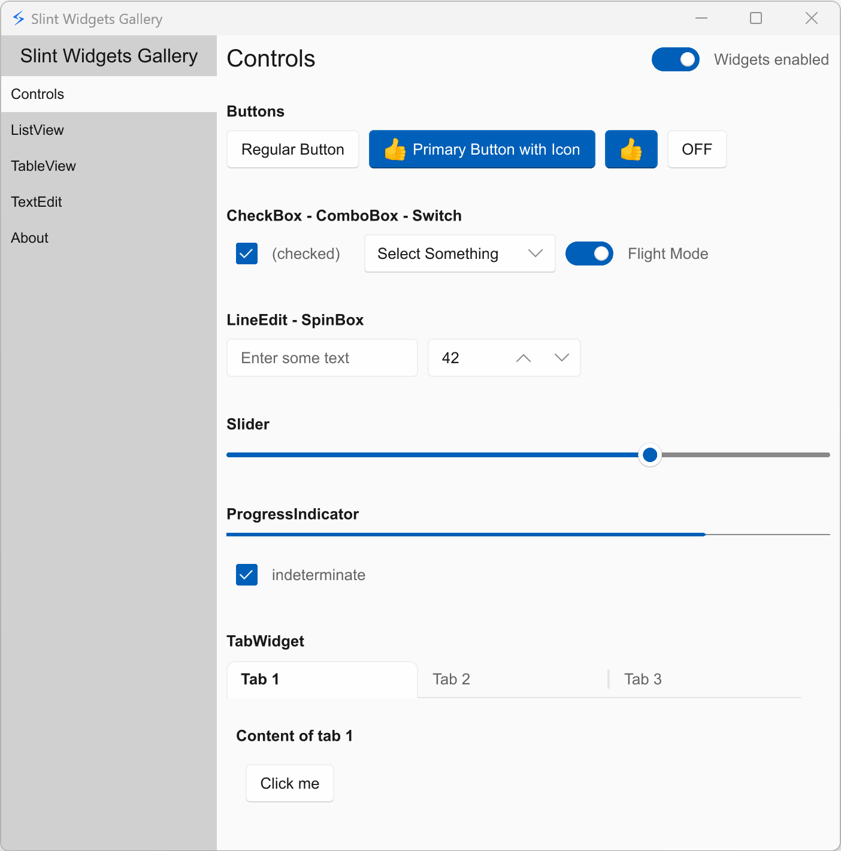841x851 pixels.
Task: Uncheck the indeterminate checkbox
Action: [x=246, y=575]
